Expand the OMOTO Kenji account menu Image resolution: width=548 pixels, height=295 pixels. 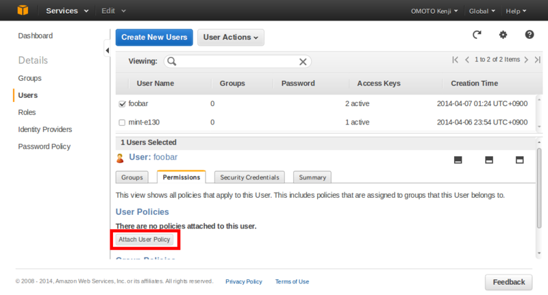point(434,11)
